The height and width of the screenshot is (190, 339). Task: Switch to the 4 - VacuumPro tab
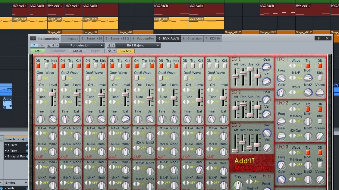[x=143, y=39]
